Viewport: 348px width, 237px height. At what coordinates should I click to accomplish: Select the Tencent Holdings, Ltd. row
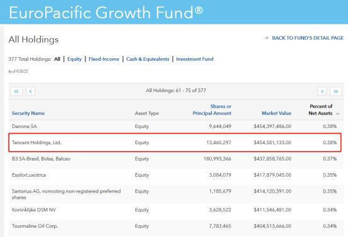point(175,142)
